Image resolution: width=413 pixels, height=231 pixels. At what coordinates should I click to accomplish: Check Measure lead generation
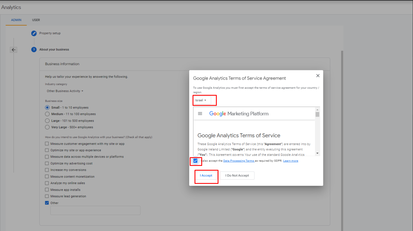coord(47,196)
